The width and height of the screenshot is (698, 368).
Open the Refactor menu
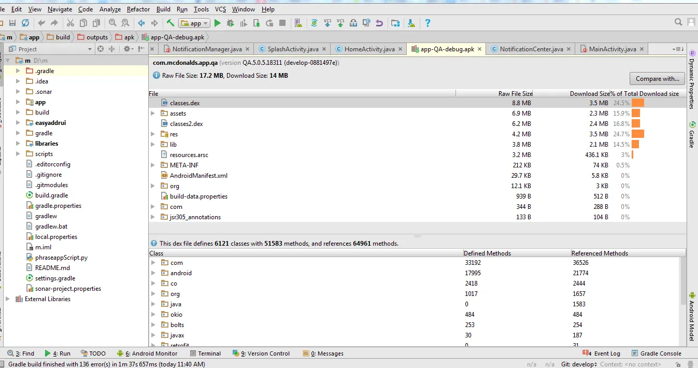tap(138, 9)
